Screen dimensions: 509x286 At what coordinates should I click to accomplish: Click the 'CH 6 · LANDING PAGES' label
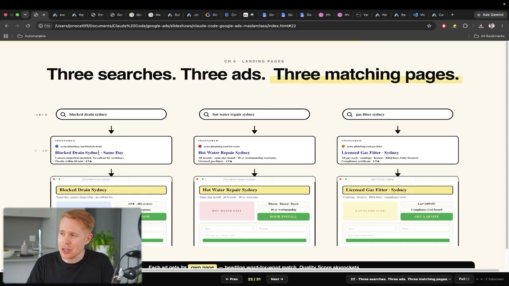(254, 61)
